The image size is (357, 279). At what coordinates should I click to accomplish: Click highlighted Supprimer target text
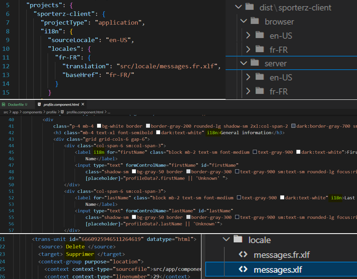80,254
